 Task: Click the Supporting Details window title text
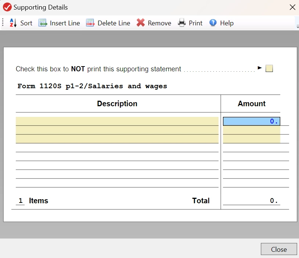click(41, 7)
